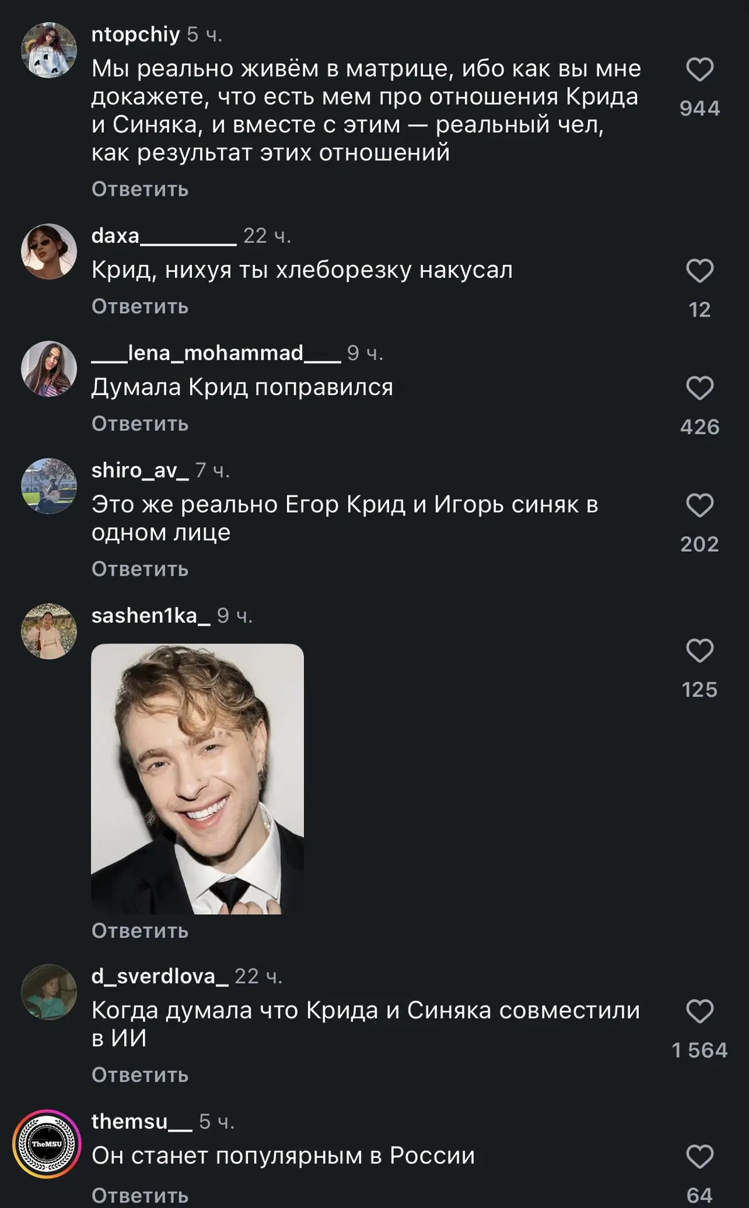This screenshot has width=749, height=1208.
Task: Tap heart next to sashen1ka_'s photo comment
Action: click(699, 651)
